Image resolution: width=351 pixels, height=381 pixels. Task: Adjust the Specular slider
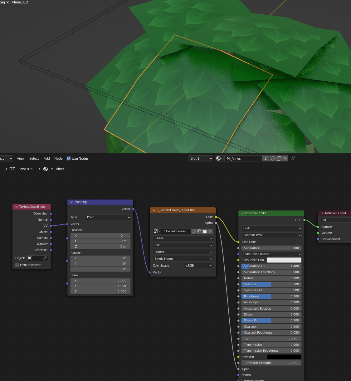[271, 284]
